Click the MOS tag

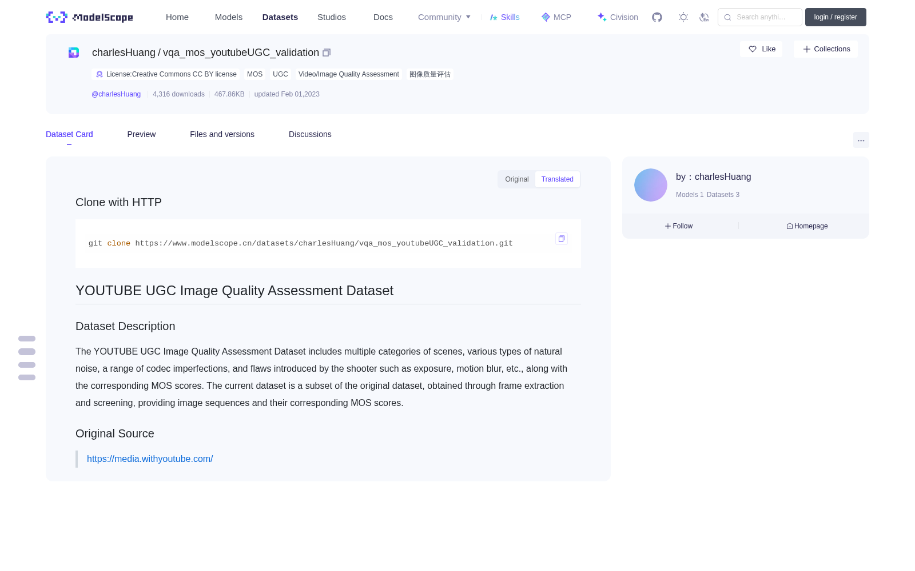pos(255,74)
